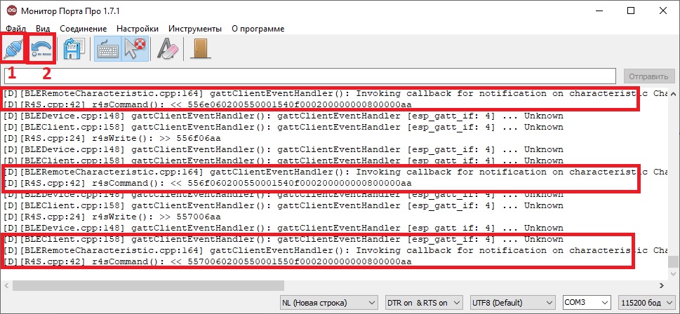Open the О программе menu

click(x=258, y=29)
